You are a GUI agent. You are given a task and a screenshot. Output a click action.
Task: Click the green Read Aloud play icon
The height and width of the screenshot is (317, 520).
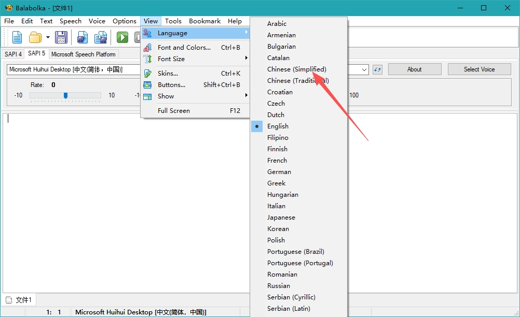tap(122, 37)
